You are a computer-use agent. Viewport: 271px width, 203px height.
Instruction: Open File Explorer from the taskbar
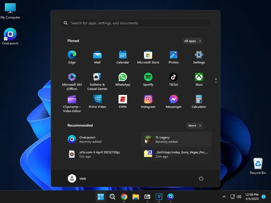click(136, 197)
